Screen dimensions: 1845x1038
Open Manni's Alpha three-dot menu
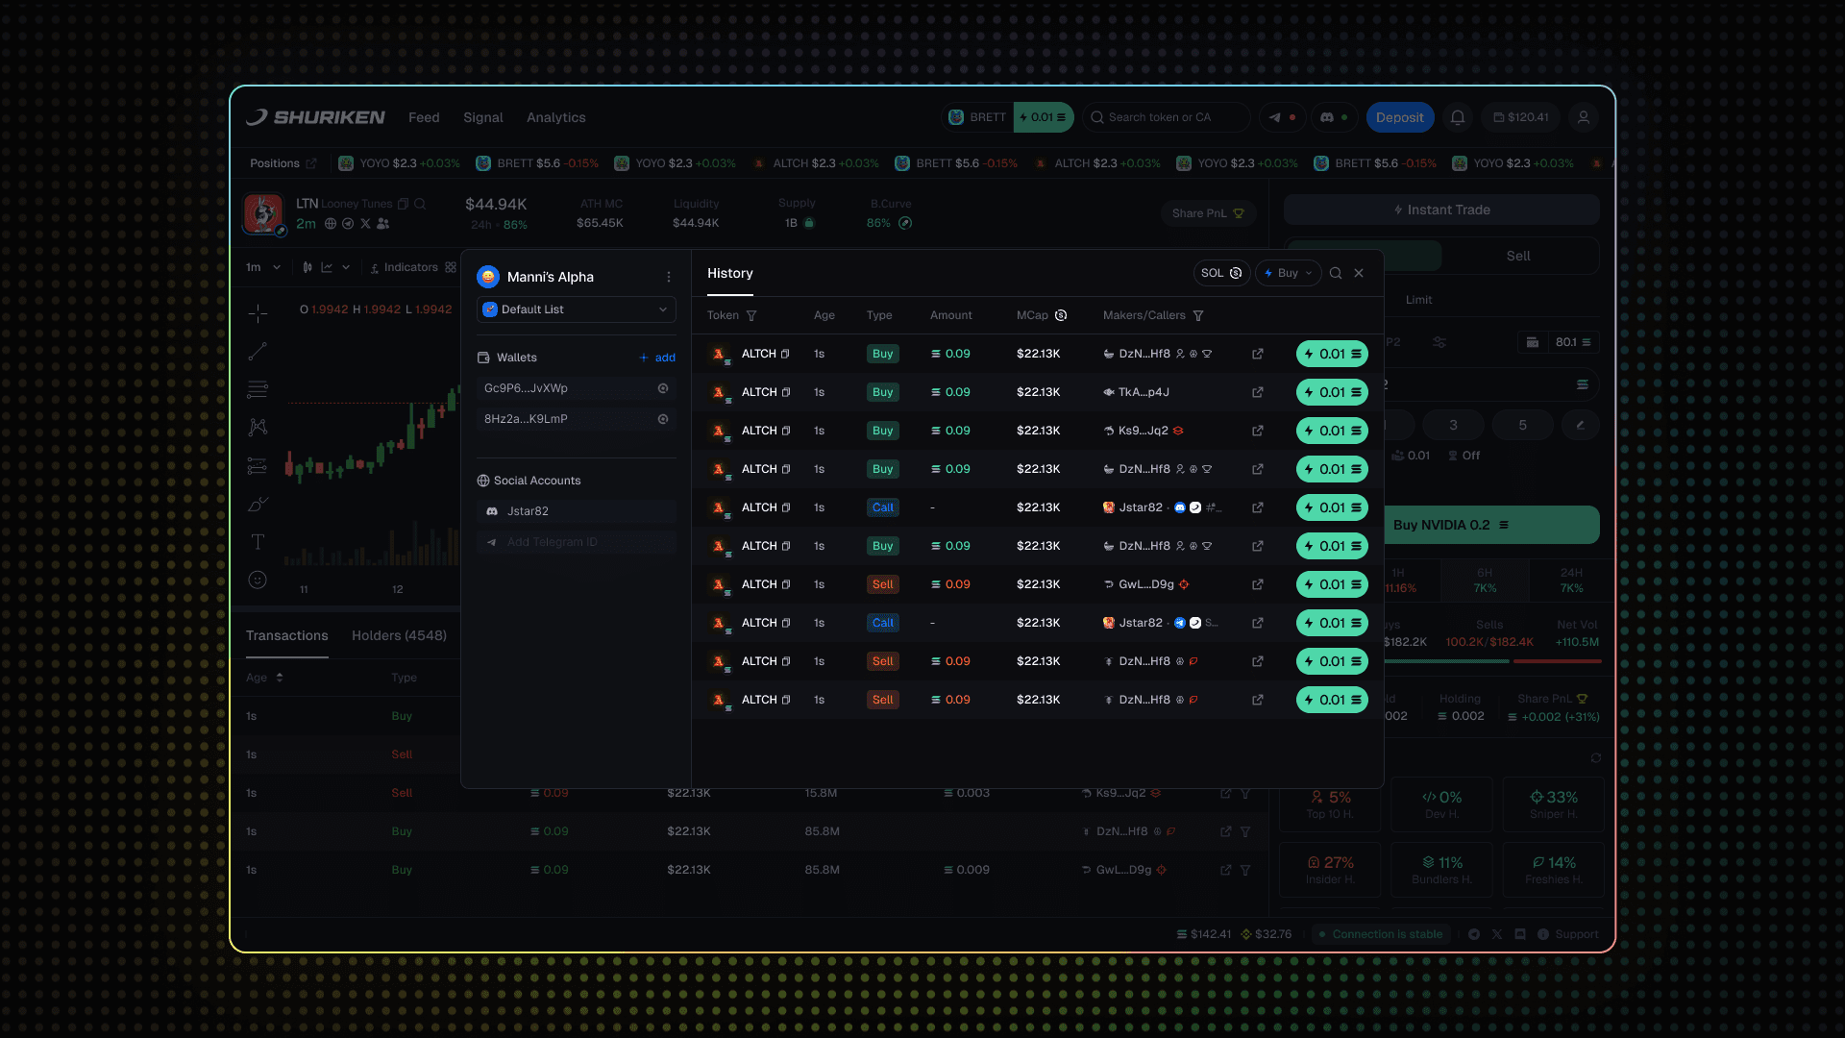point(669,277)
